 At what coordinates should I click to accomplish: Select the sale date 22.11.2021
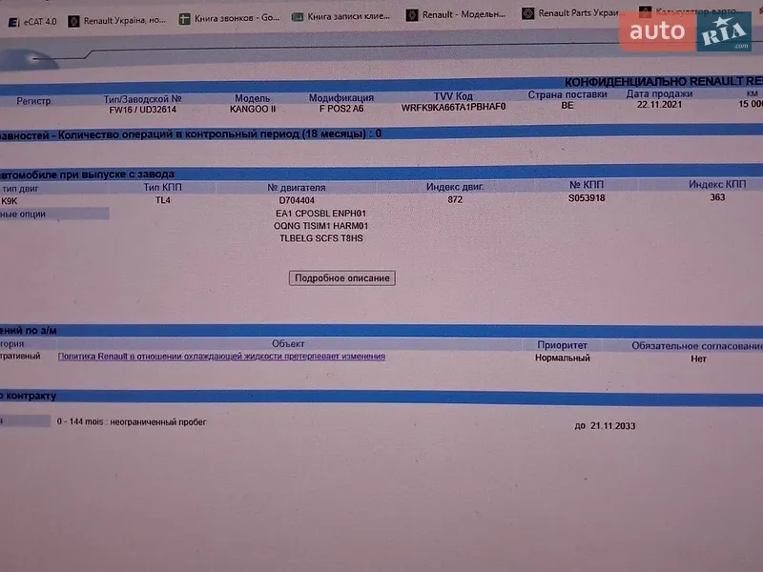click(659, 105)
